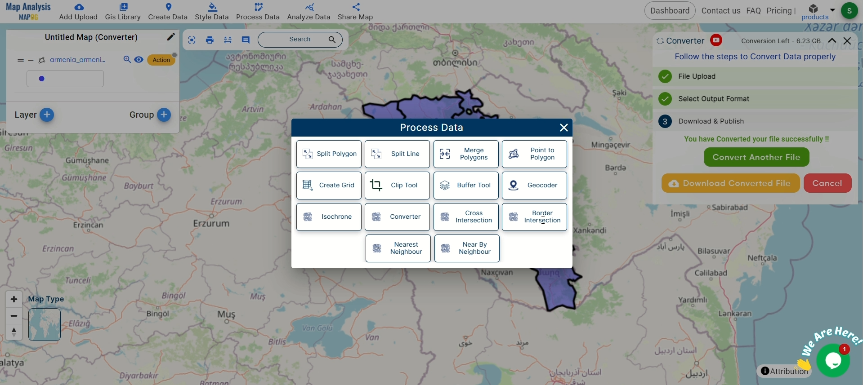
Task: Collapse the Converter panel with chevron
Action: pos(832,41)
